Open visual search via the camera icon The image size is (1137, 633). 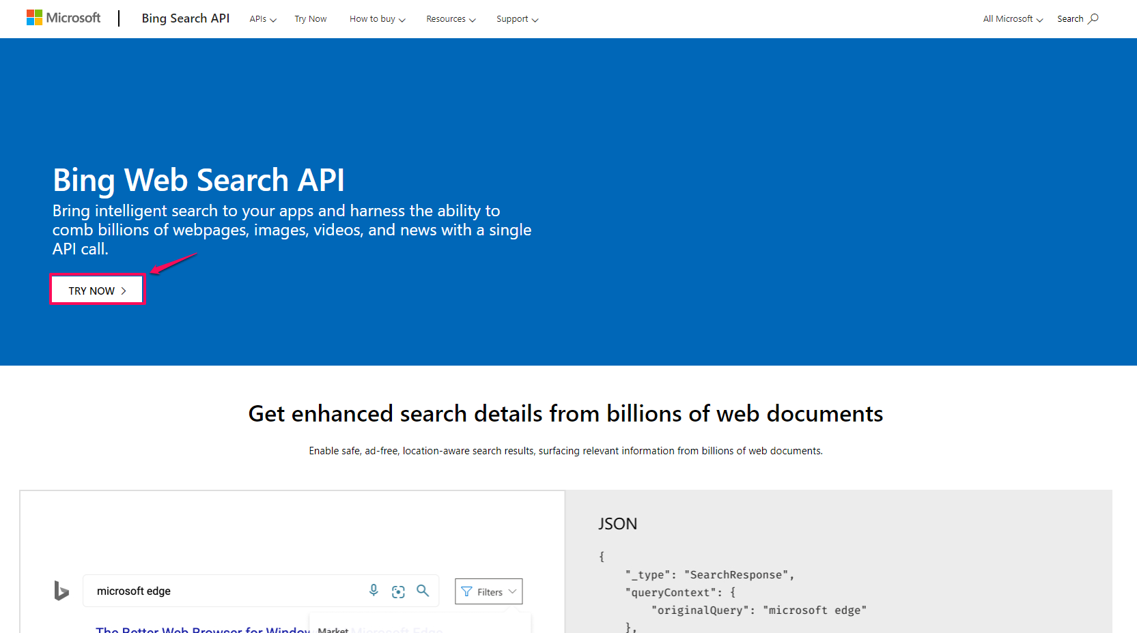(398, 591)
